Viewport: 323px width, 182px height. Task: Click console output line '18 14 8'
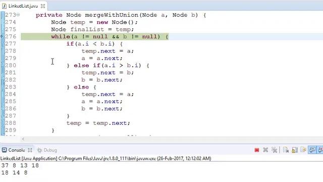[x=14, y=172]
